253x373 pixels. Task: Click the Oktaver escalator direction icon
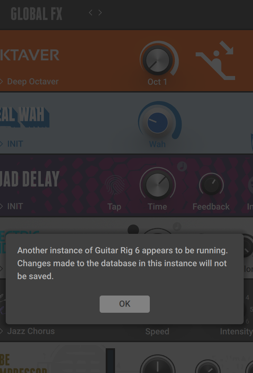click(x=215, y=60)
